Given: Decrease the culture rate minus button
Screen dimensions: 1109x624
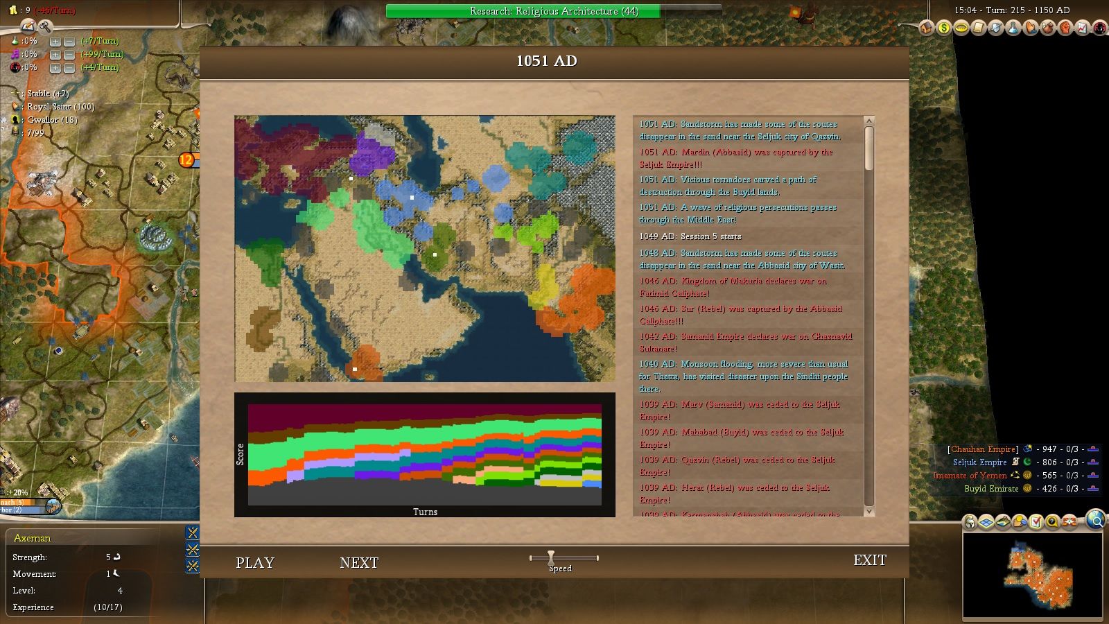Looking at the screenshot, I should point(69,55).
